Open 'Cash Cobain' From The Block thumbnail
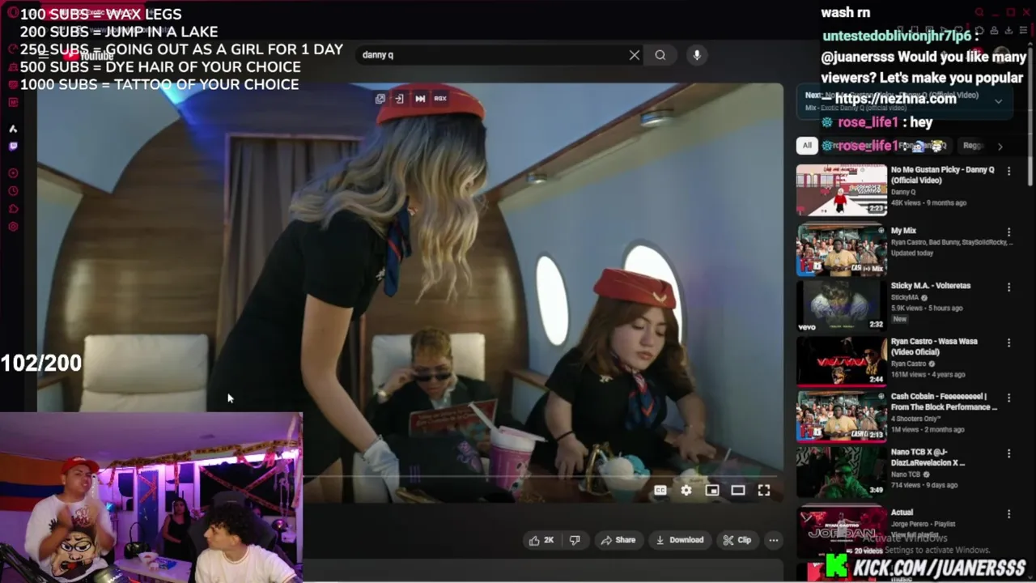This screenshot has height=583, width=1036. [x=841, y=417]
